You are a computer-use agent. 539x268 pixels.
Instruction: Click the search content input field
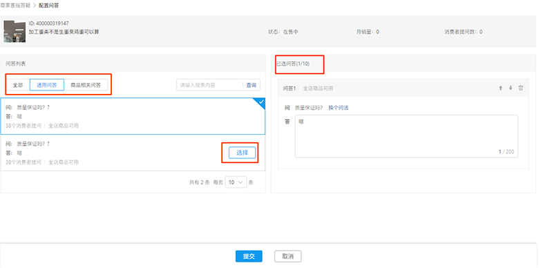click(209, 85)
